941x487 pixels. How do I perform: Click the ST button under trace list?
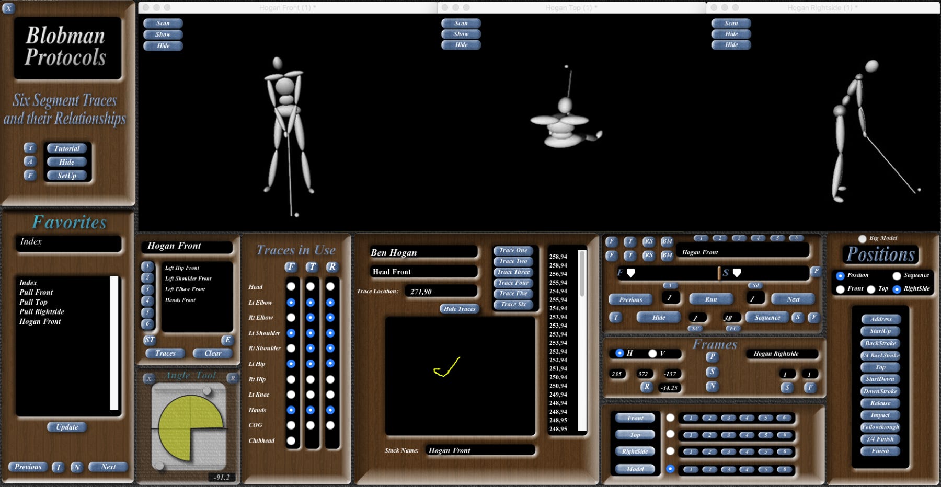[149, 340]
